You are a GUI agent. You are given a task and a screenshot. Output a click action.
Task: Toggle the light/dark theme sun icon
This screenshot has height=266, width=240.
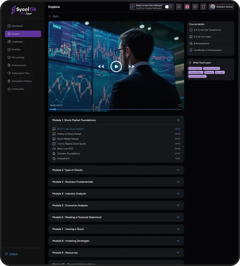point(179,7)
